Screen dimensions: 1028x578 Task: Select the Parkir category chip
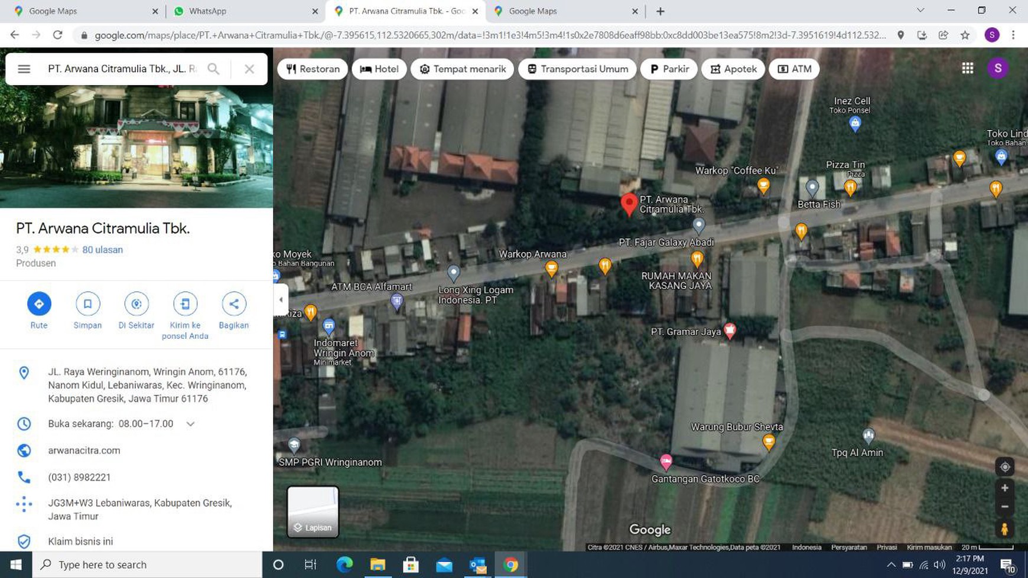click(x=669, y=69)
